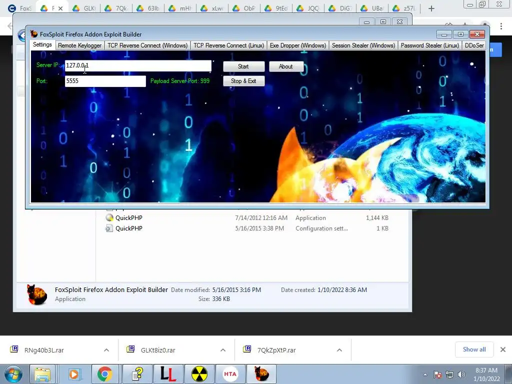
Task: Click the FoxSploit title bar icon
Action: [x=34, y=34]
